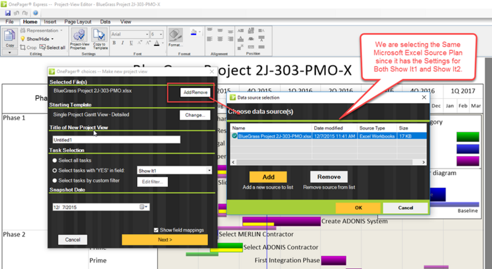
Task: Click the yellow Add source button
Action: coord(268,177)
